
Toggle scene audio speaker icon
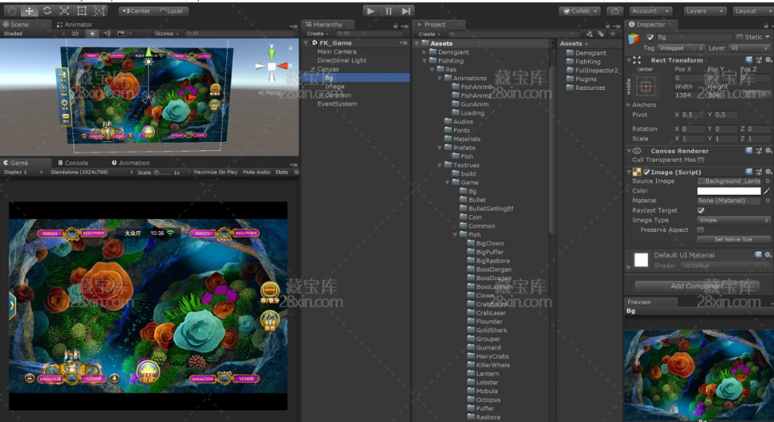tap(107, 34)
